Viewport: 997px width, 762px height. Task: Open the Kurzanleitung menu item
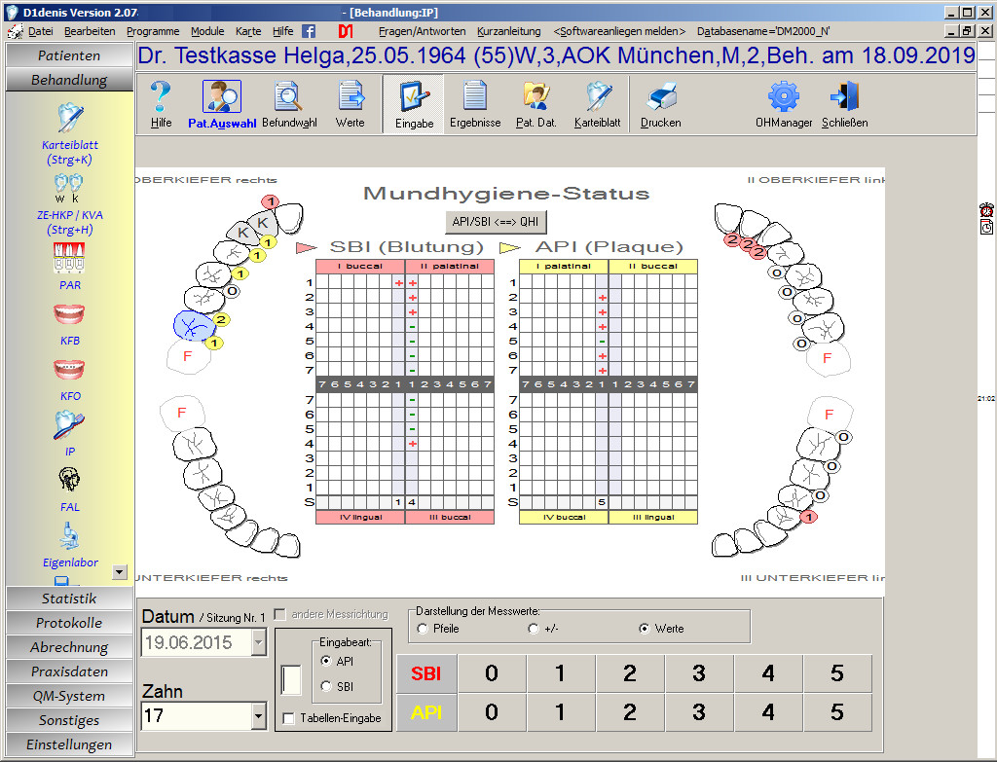[508, 31]
